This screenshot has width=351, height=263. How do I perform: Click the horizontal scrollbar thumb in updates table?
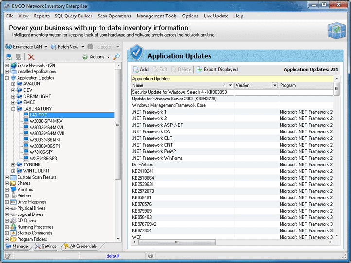(x=177, y=242)
